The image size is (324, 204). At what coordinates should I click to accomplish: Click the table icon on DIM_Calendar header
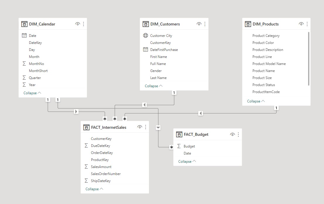[25, 24]
